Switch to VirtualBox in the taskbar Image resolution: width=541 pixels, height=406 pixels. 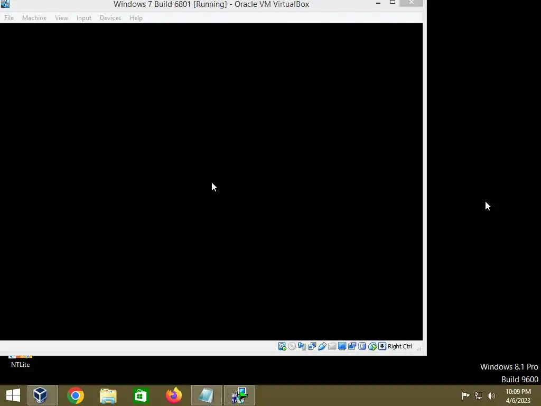[x=41, y=395]
